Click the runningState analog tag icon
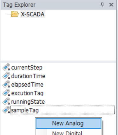The image size is (118, 135). pos(6,101)
